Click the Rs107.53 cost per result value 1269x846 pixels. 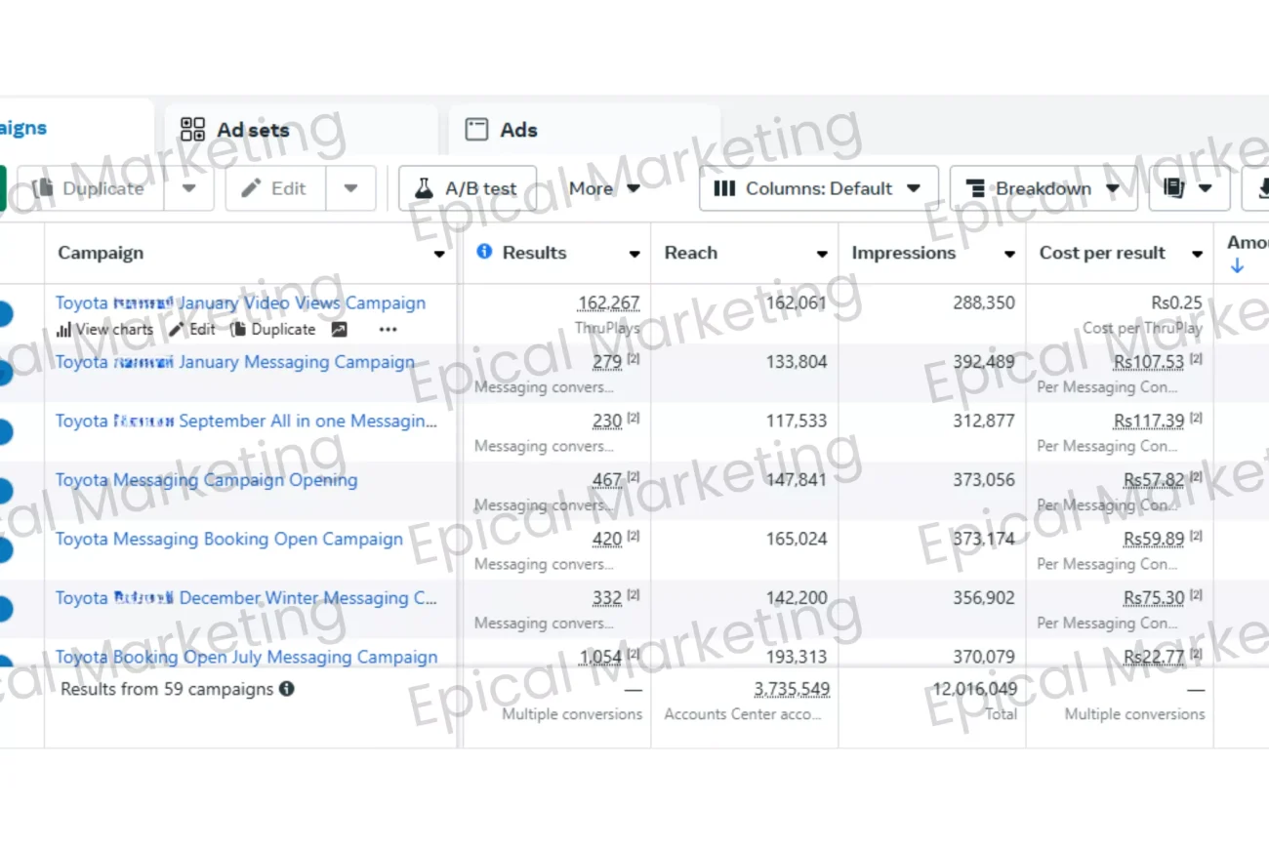click(x=1149, y=362)
